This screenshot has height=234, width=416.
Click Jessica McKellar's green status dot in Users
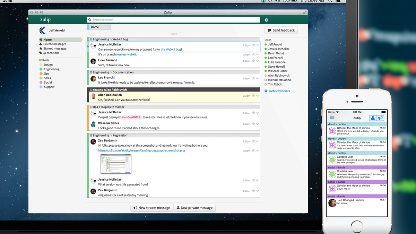click(x=266, y=49)
